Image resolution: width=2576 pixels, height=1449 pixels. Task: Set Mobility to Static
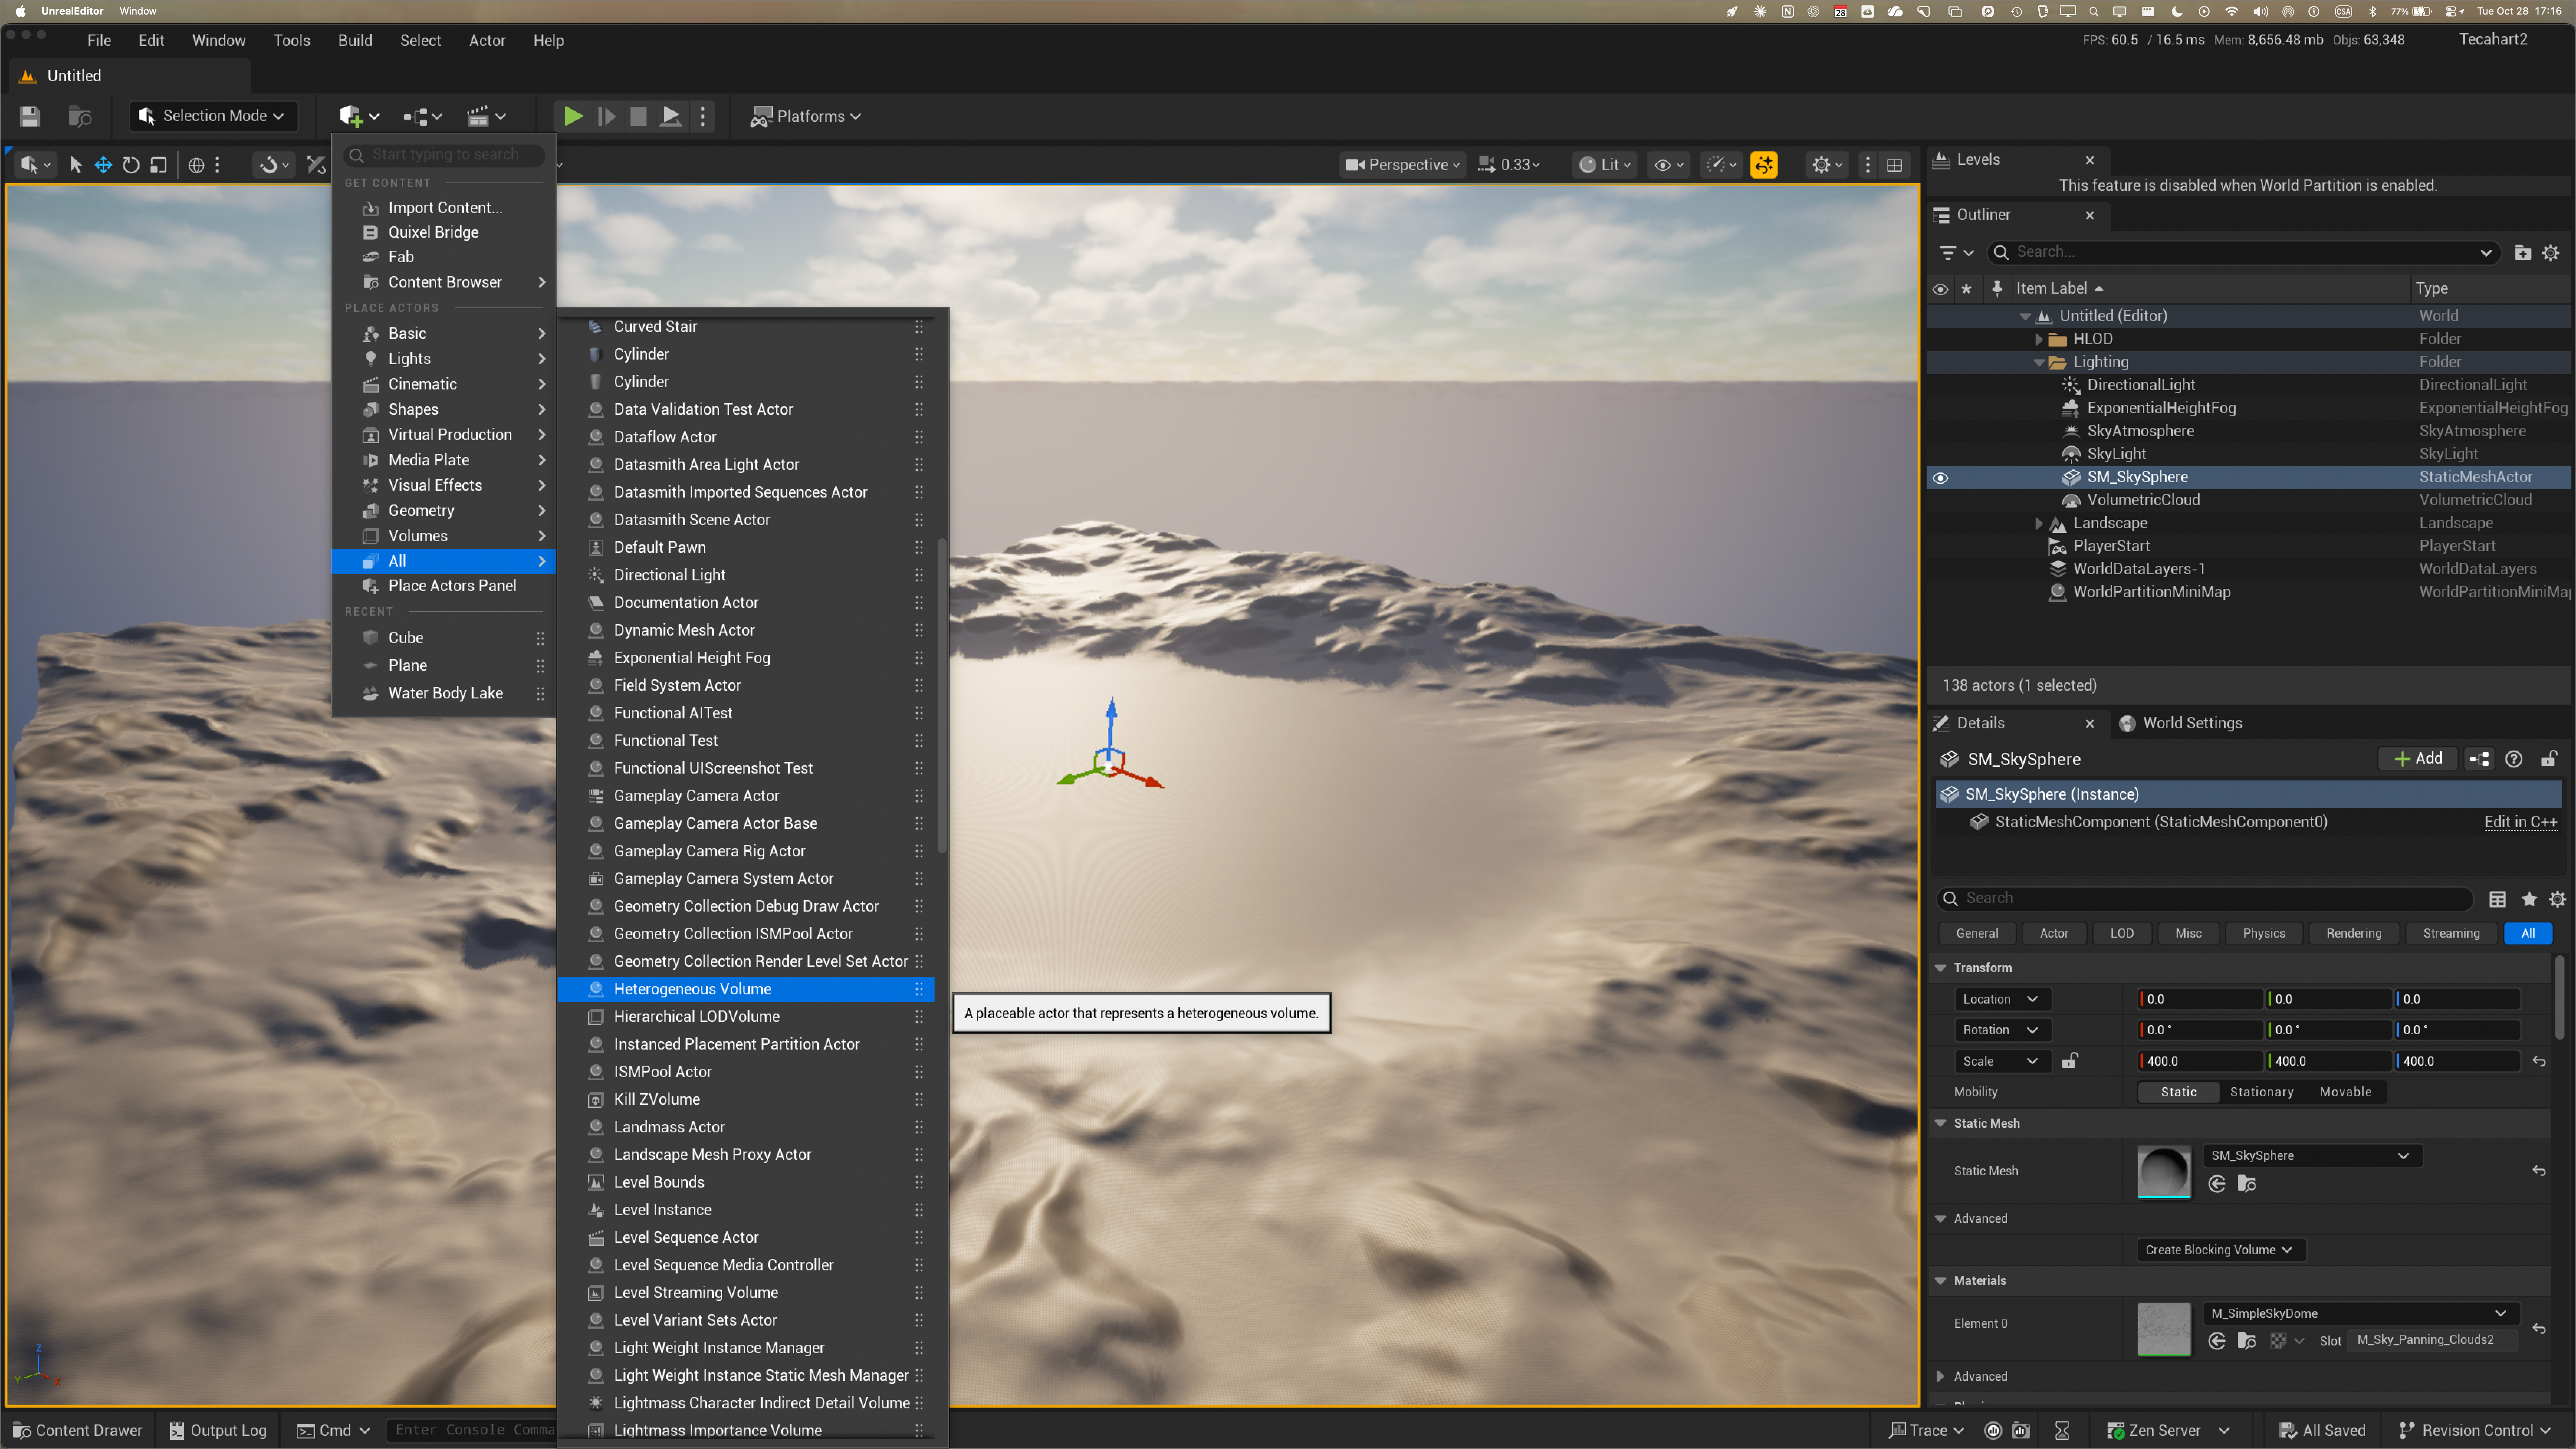point(2178,1092)
